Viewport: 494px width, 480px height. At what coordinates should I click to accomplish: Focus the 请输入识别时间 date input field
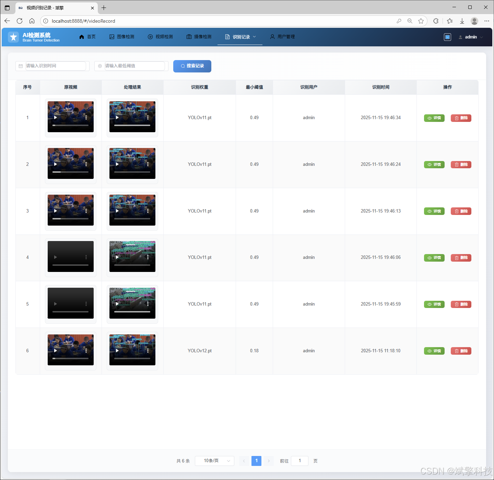tap(56, 66)
